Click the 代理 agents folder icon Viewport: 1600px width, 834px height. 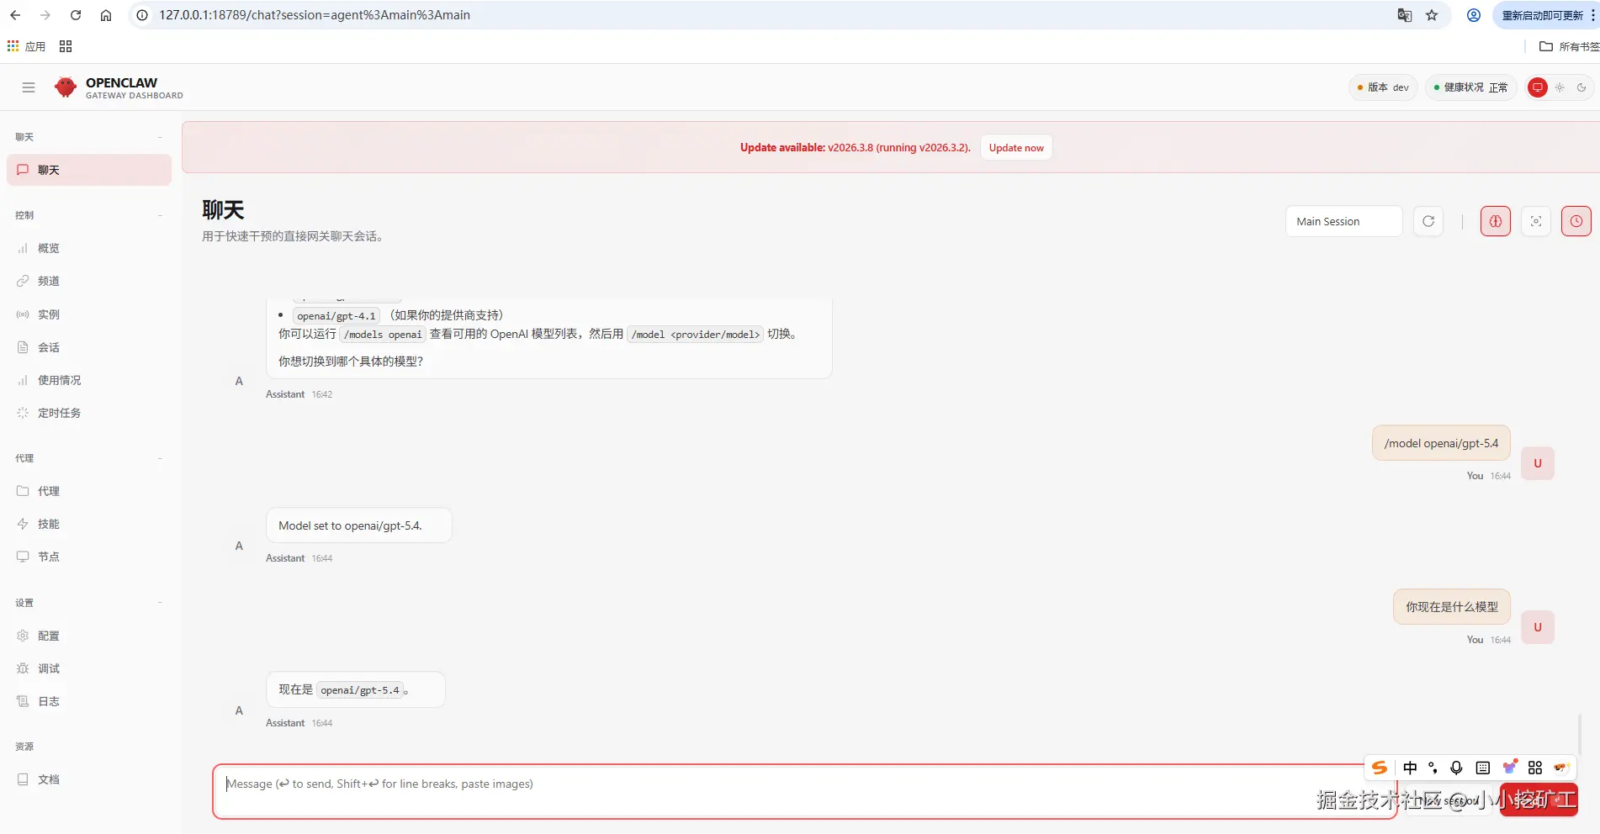click(x=23, y=491)
